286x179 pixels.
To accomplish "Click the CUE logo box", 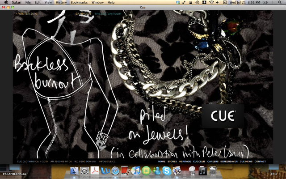I will click(x=223, y=116).
